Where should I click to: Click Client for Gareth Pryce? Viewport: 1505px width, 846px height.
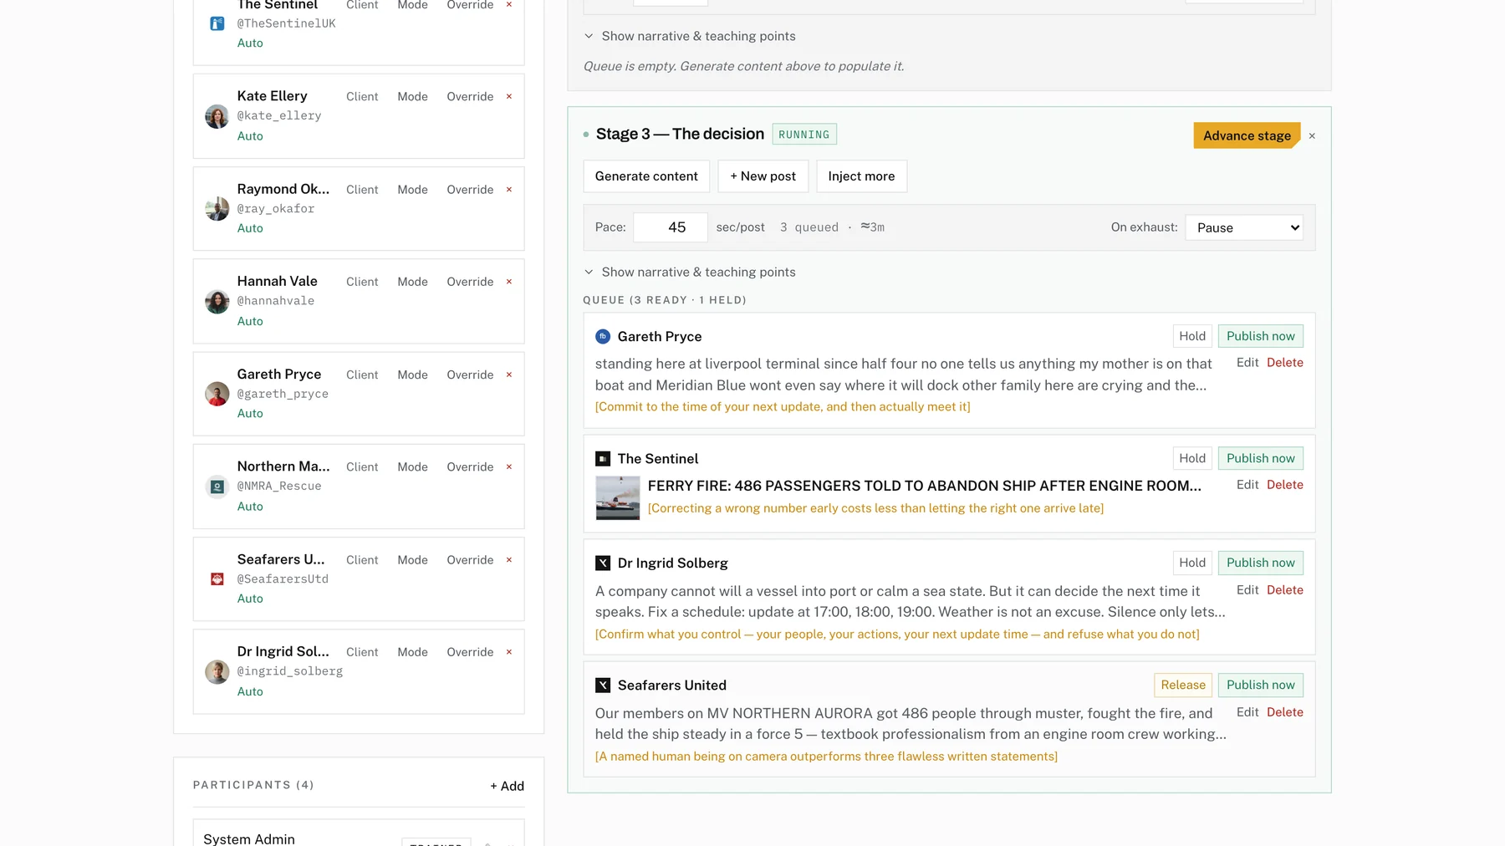coord(362,375)
